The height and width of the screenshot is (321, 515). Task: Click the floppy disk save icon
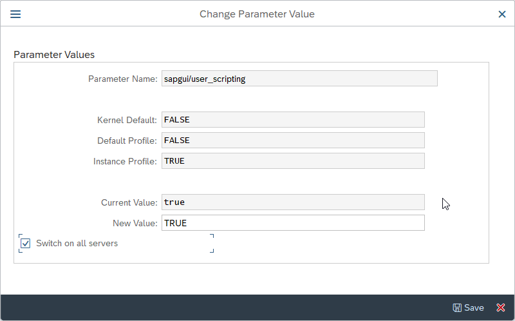pos(457,308)
